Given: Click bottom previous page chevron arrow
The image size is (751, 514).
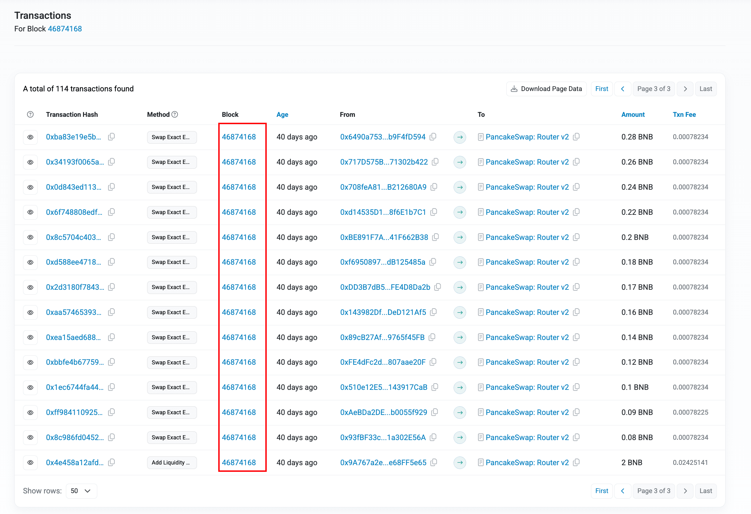Looking at the screenshot, I should pos(623,491).
